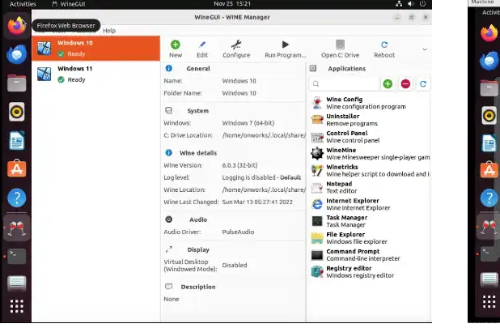The width and height of the screenshot is (500, 328).
Task: Click Run Program play button
Action: [x=286, y=49]
